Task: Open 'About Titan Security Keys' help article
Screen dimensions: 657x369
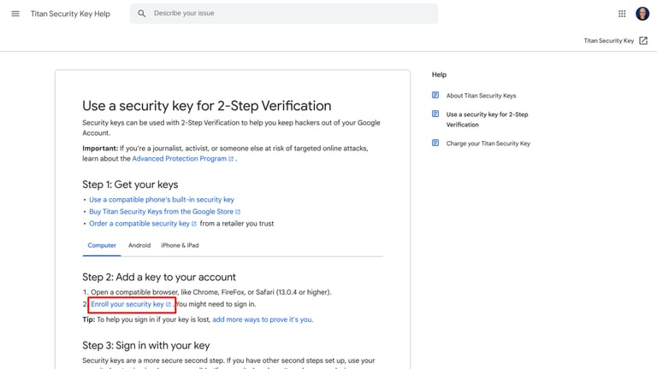Action: tap(481, 96)
